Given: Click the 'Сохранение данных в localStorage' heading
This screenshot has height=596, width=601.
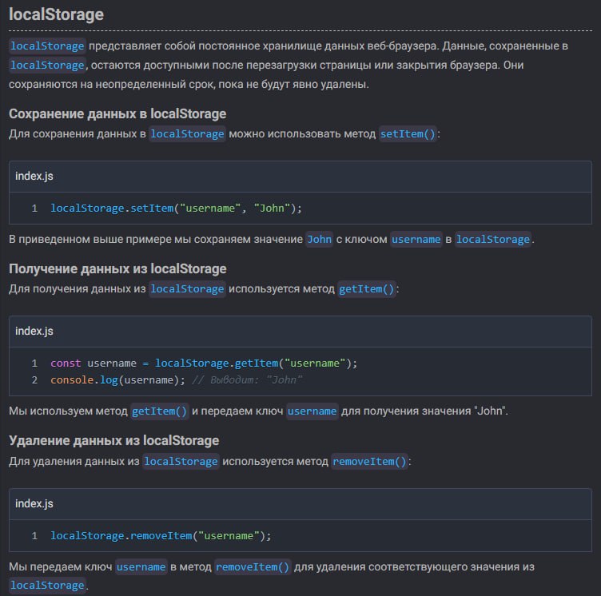Looking at the screenshot, I should (x=117, y=113).
